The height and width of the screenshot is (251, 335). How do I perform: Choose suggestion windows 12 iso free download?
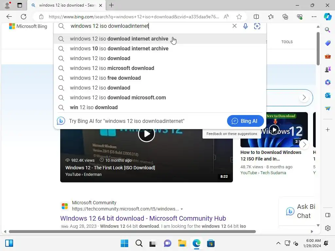(x=160, y=78)
